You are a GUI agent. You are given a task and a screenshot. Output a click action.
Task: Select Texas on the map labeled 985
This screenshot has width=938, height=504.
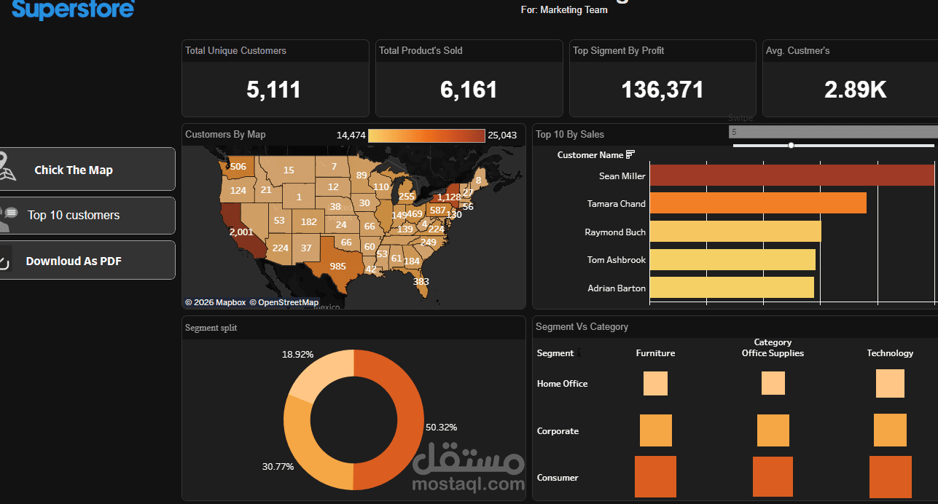click(337, 266)
